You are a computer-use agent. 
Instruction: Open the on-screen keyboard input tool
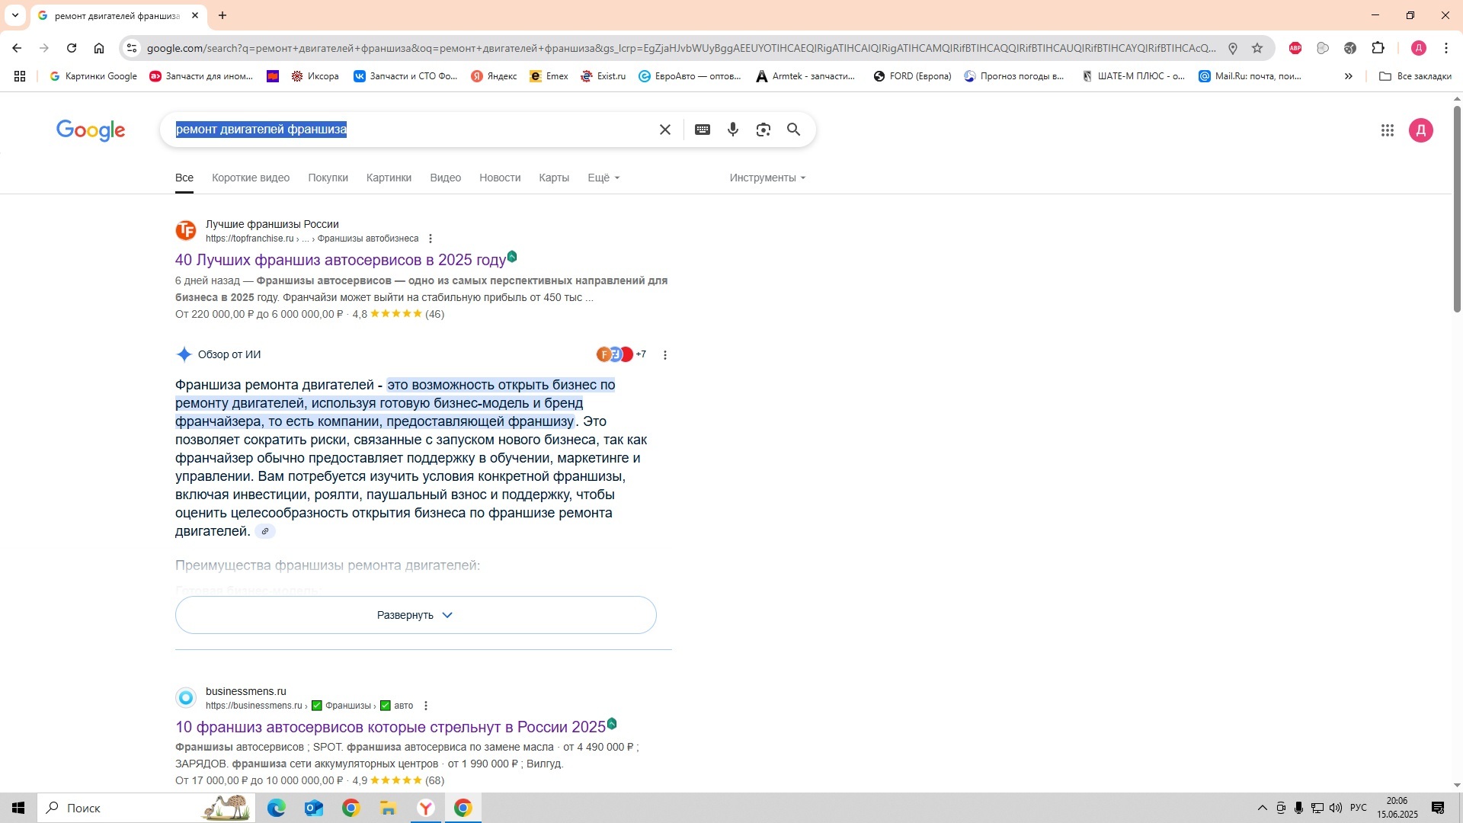coord(703,130)
